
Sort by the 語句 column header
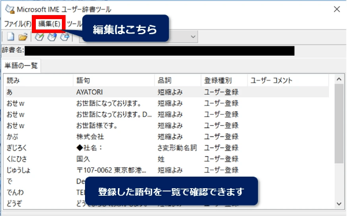(114, 80)
